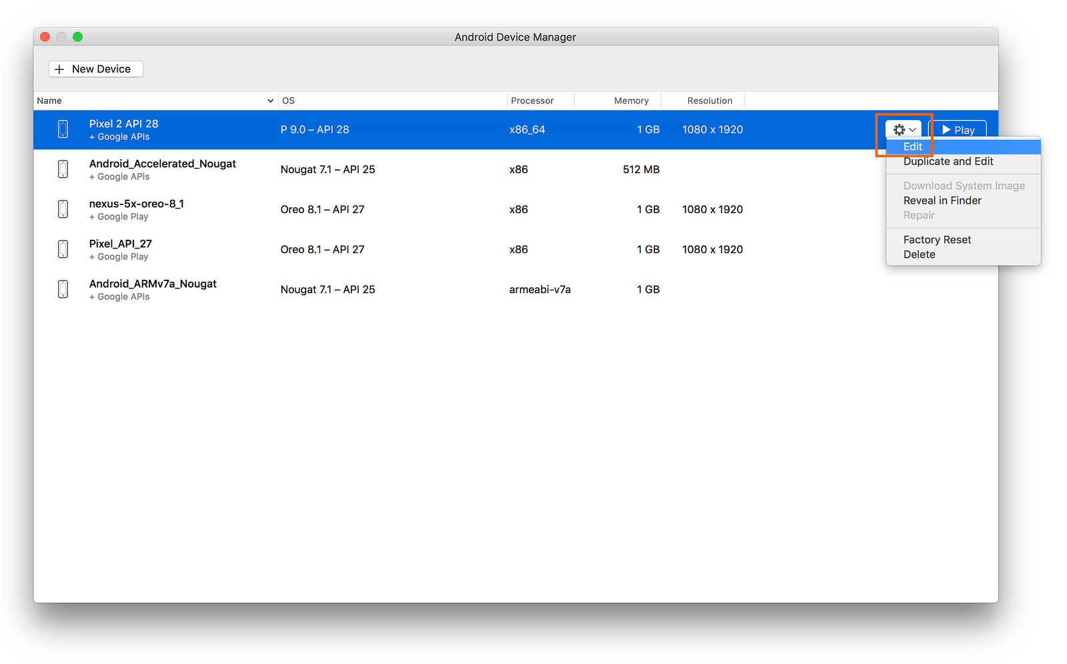Click the 'P 9.0 – API 28' OS cell
The height and width of the screenshot is (664, 1067).
315,130
